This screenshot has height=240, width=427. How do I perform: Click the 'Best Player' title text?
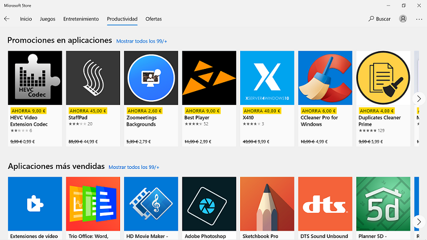pos(197,118)
